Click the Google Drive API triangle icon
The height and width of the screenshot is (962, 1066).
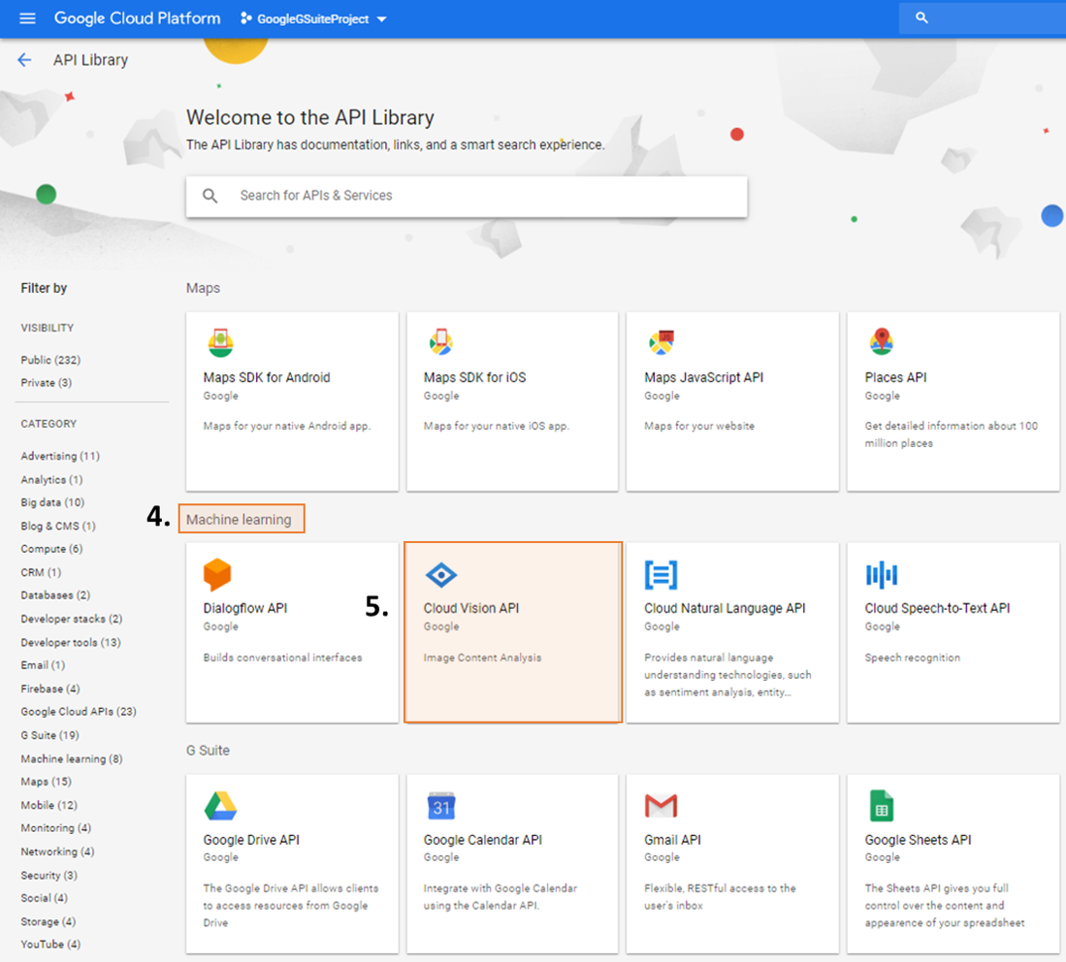pyautogui.click(x=220, y=806)
